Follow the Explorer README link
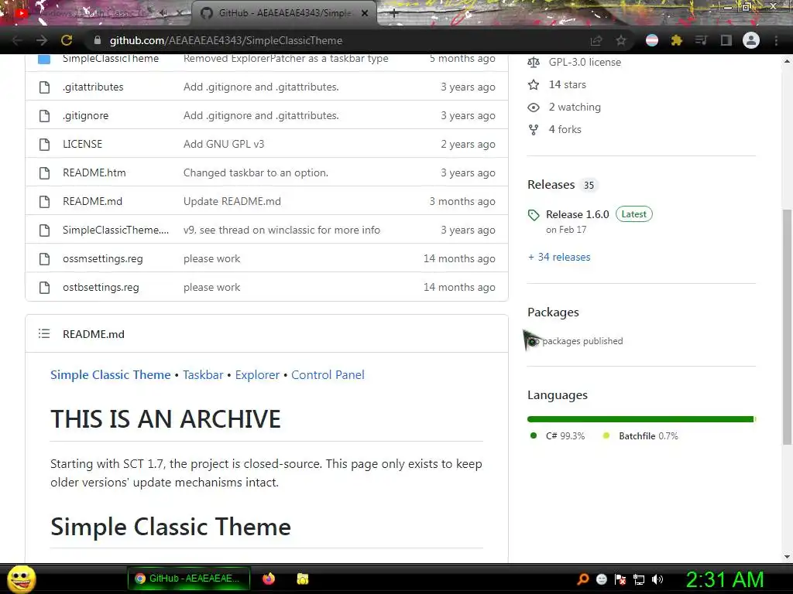793x594 pixels. click(x=257, y=375)
